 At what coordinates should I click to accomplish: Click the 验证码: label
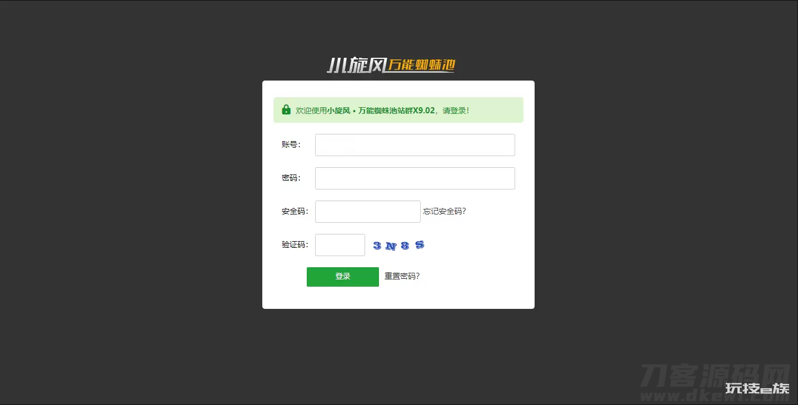[295, 244]
